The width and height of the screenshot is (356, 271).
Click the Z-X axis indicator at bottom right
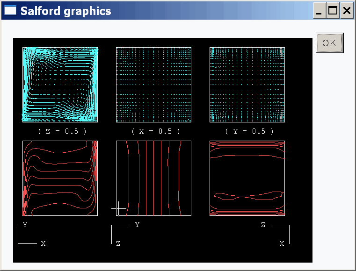(x=275, y=234)
